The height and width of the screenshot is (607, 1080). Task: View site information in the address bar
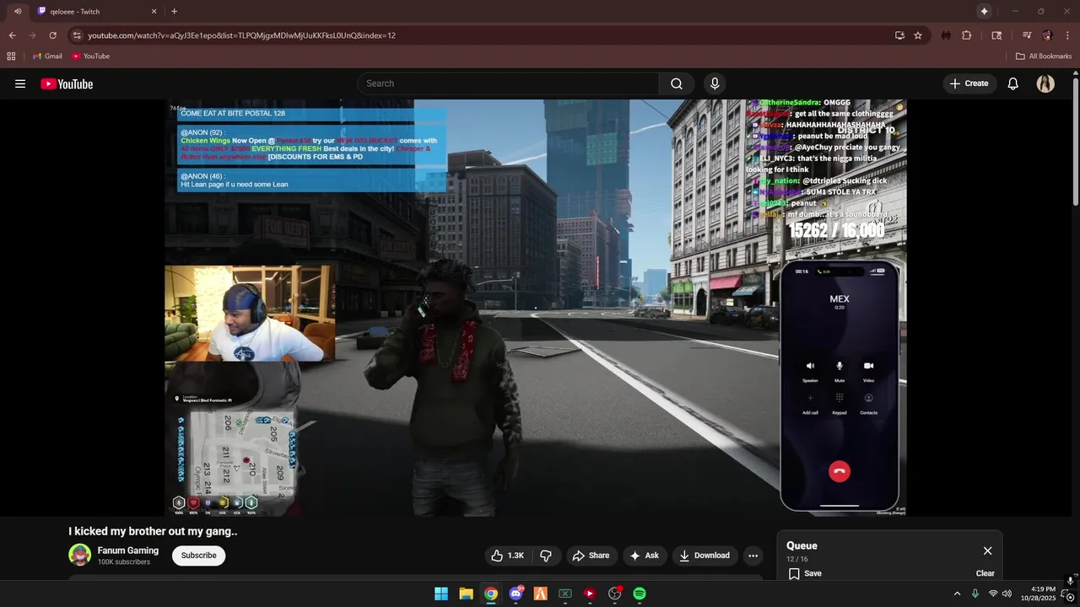point(77,35)
